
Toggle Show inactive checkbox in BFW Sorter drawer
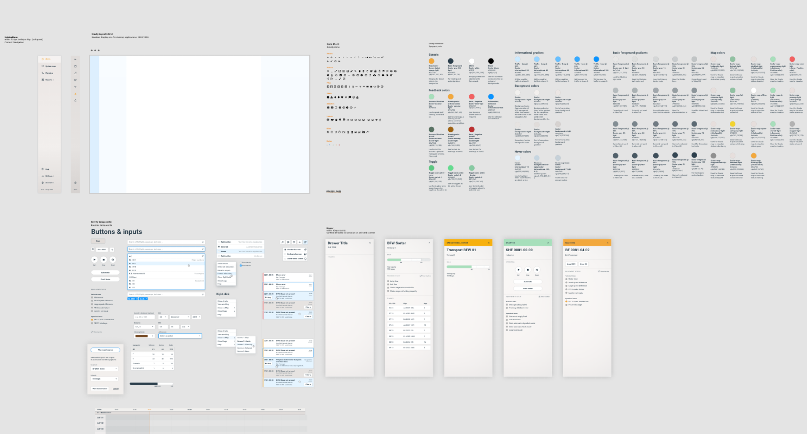pyautogui.click(x=421, y=276)
